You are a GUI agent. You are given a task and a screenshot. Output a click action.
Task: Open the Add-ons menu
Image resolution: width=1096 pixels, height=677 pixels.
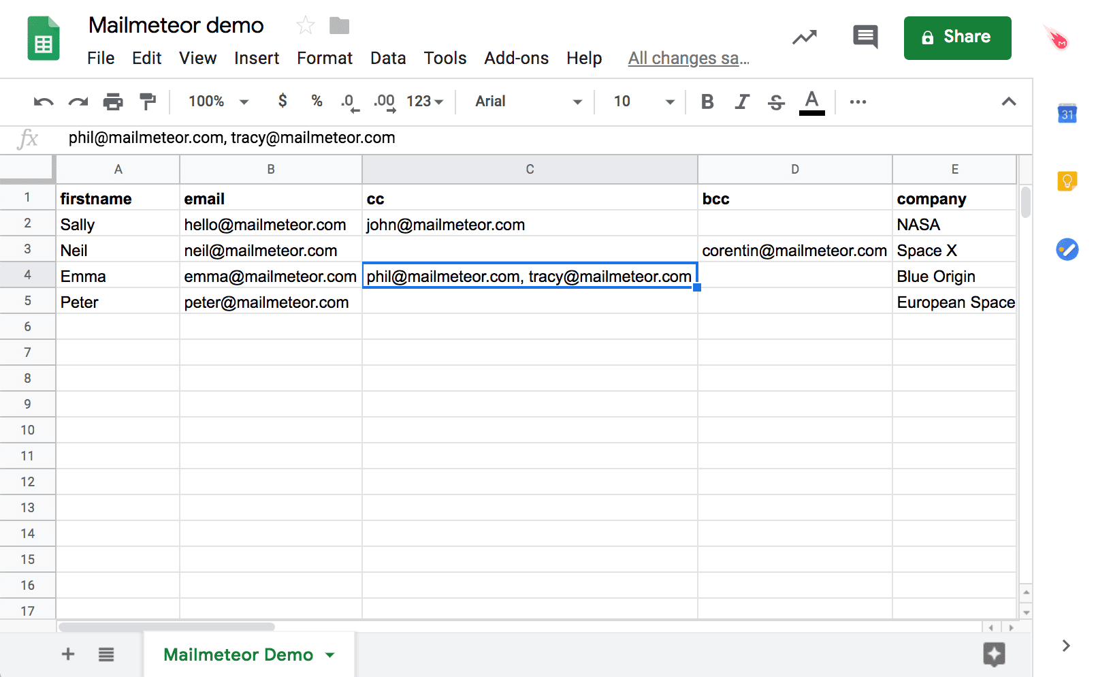point(516,58)
